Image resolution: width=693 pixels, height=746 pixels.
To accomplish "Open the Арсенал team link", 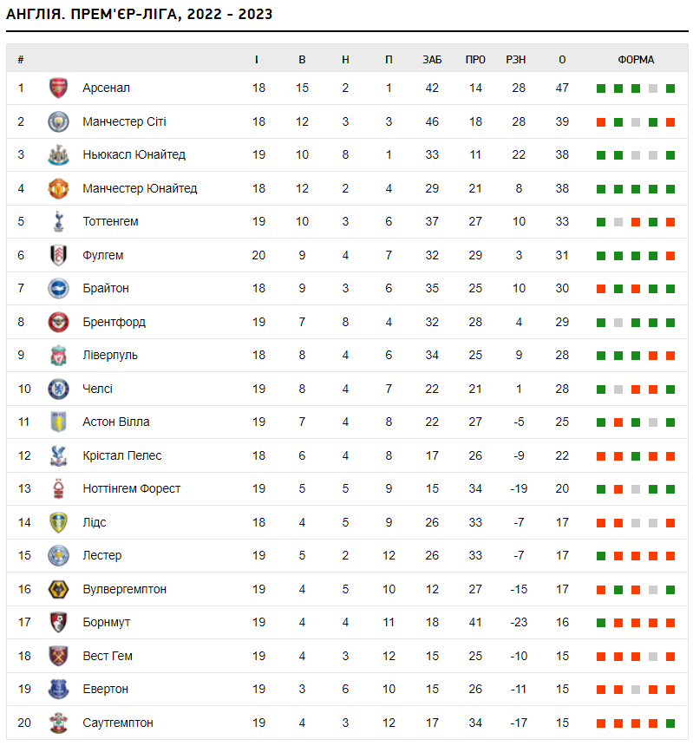I will (106, 88).
